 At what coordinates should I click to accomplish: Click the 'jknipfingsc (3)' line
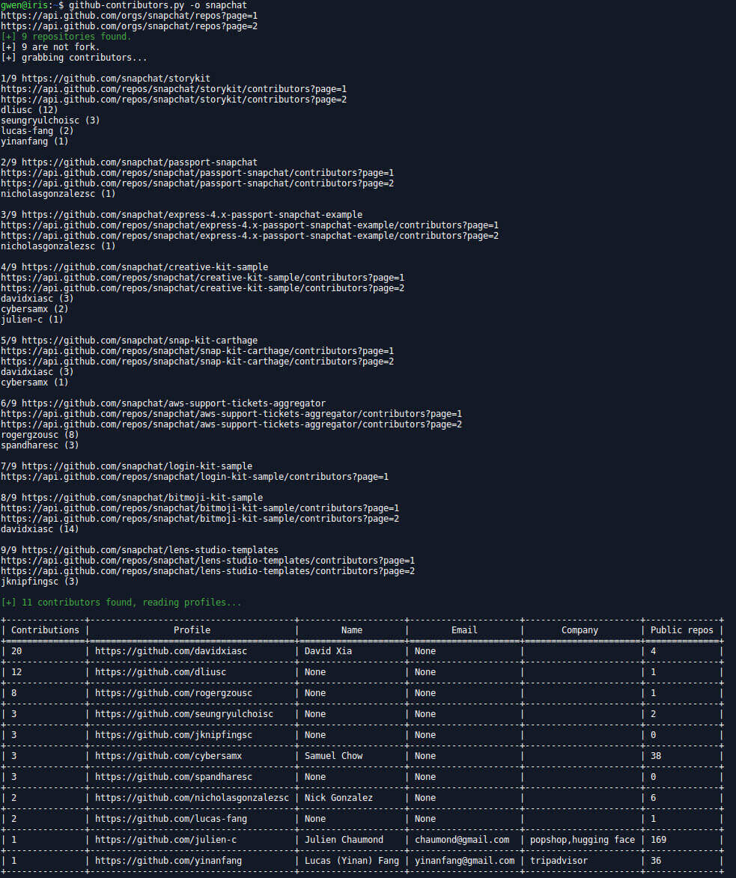(x=40, y=582)
